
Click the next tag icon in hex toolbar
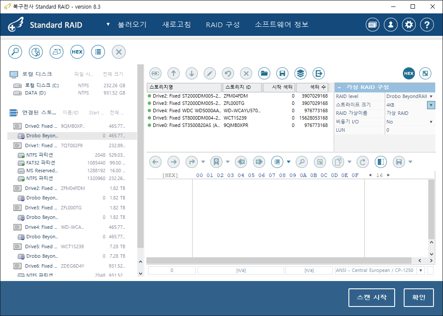click(x=259, y=162)
